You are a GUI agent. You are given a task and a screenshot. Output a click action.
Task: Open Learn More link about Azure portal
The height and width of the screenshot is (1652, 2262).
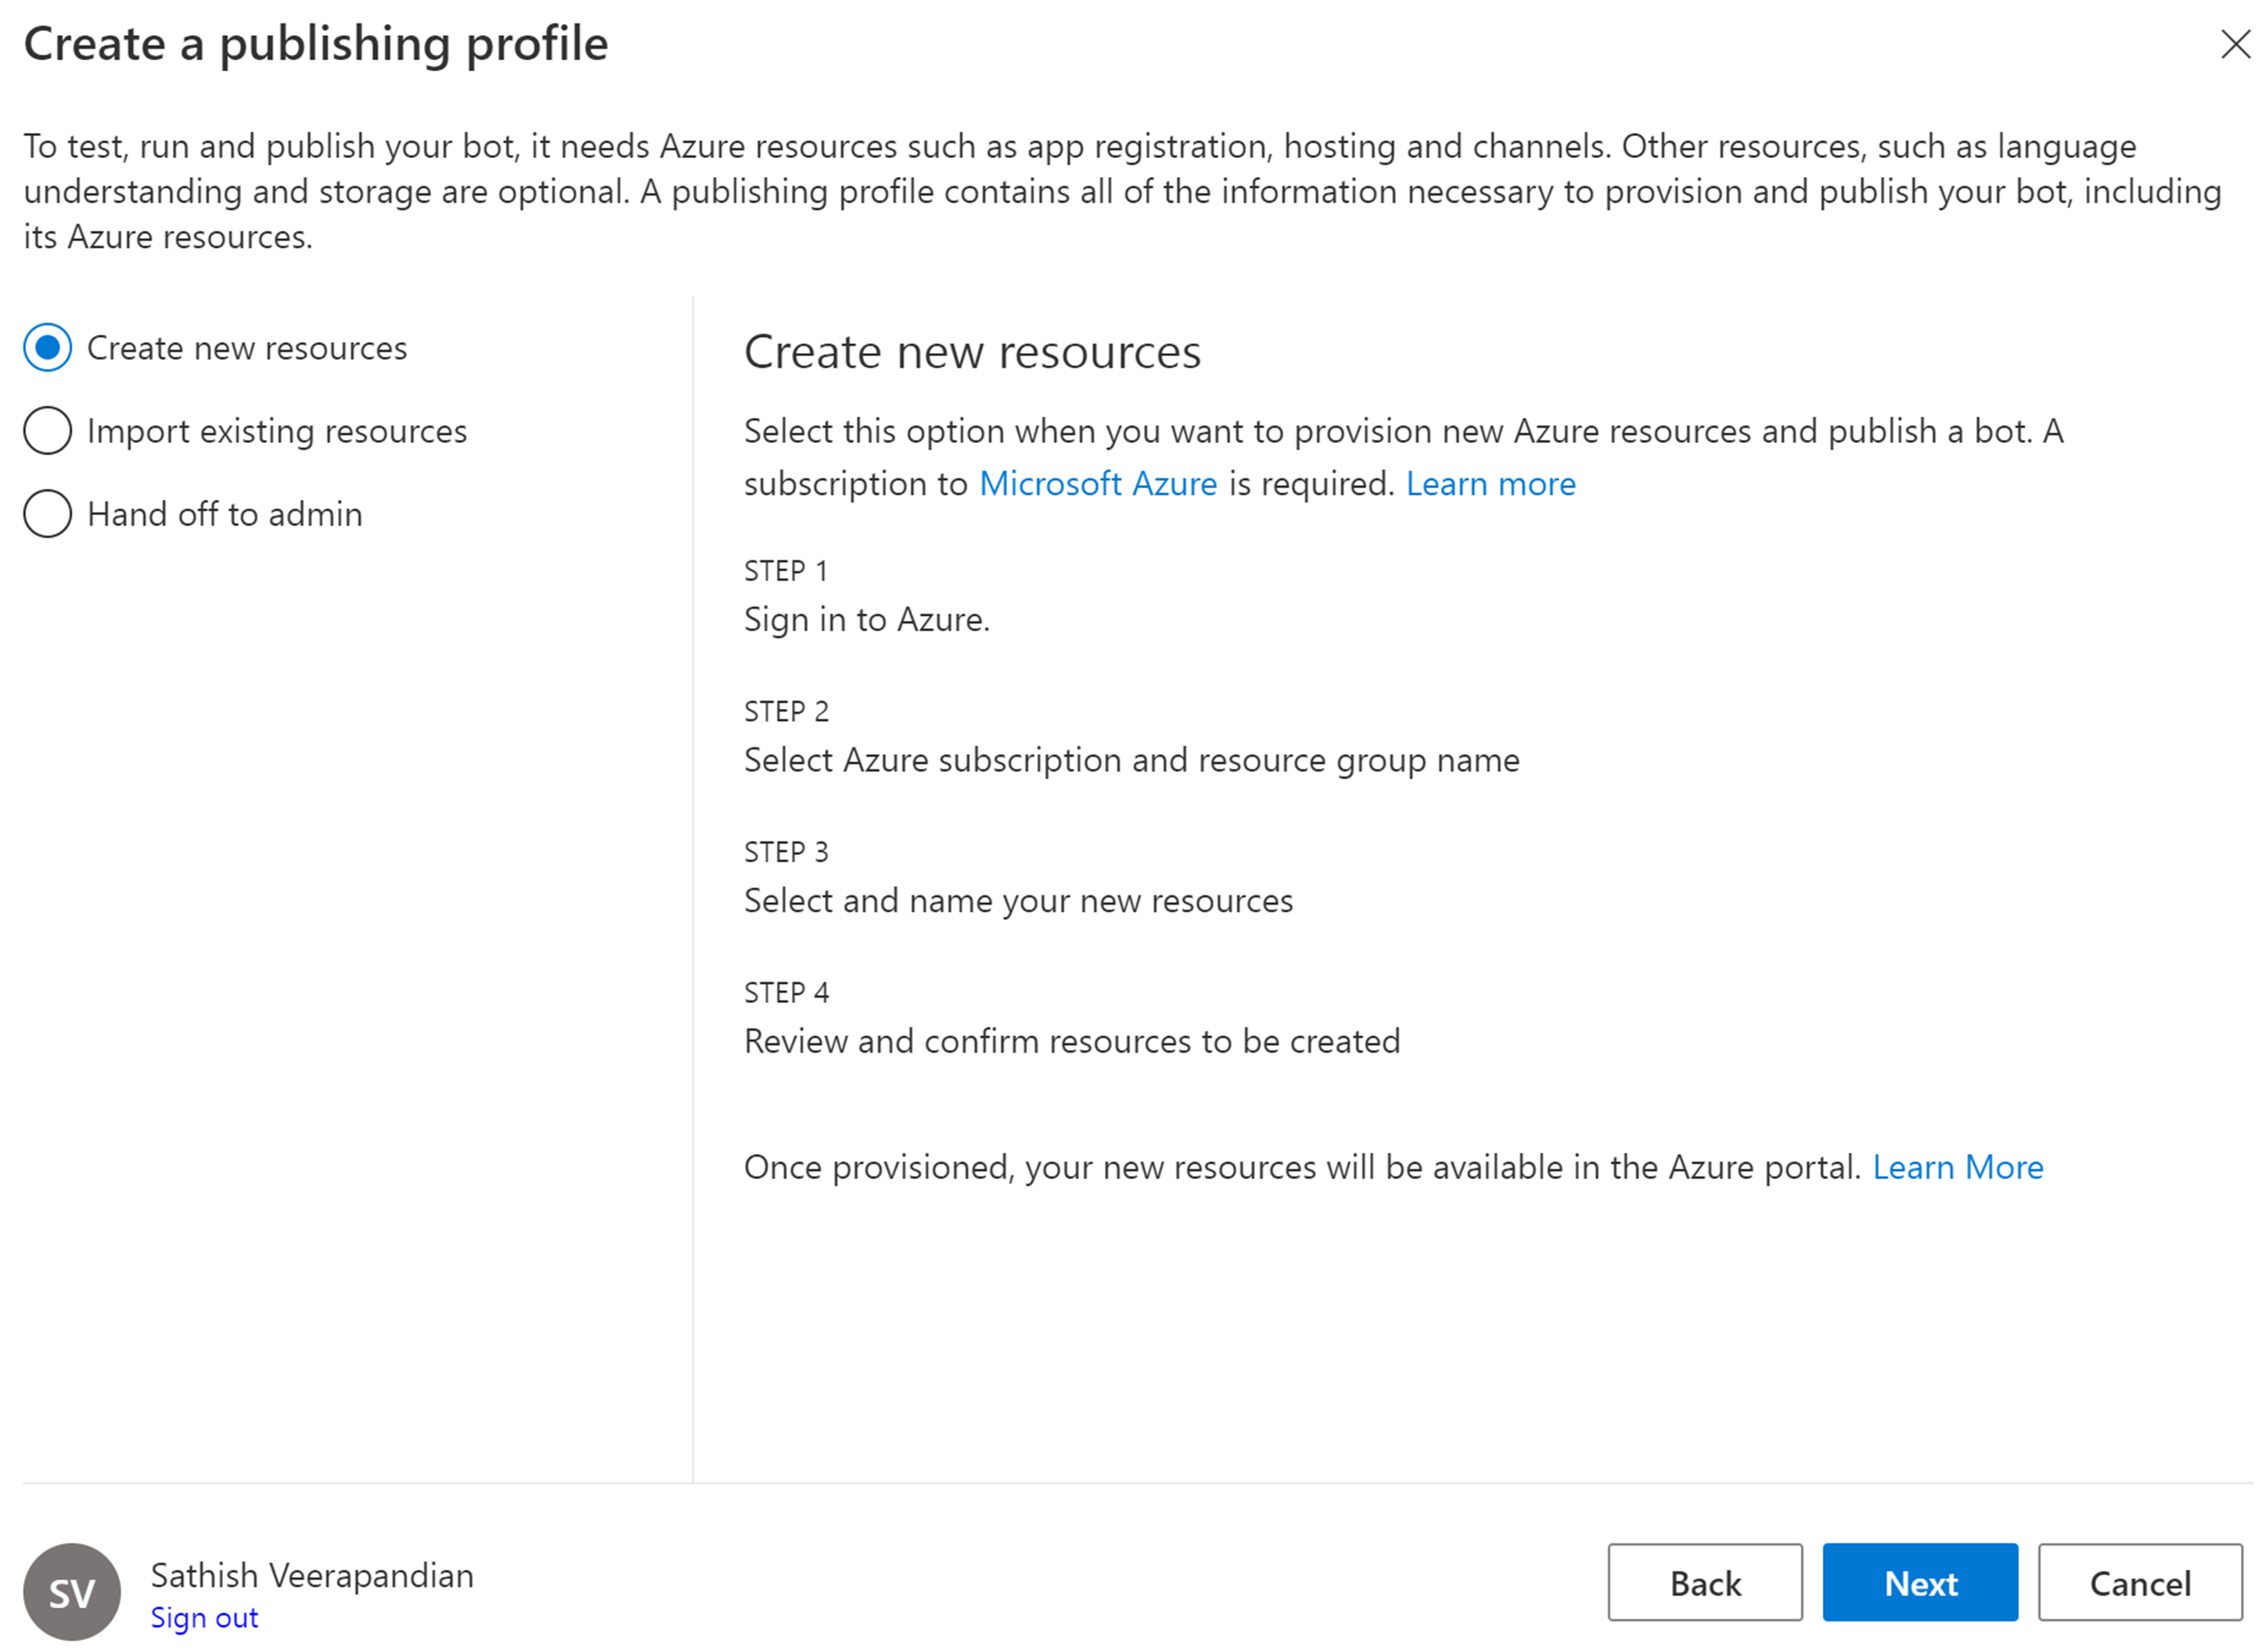click(1956, 1167)
